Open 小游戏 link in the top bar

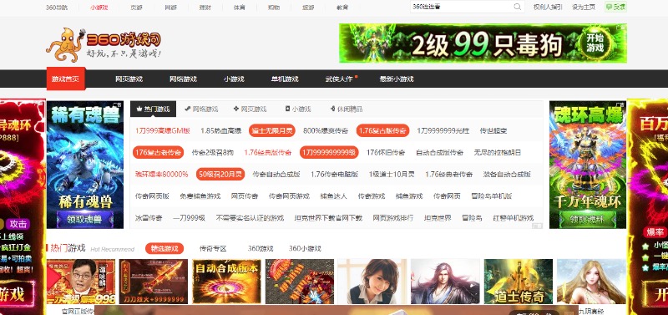tap(99, 8)
